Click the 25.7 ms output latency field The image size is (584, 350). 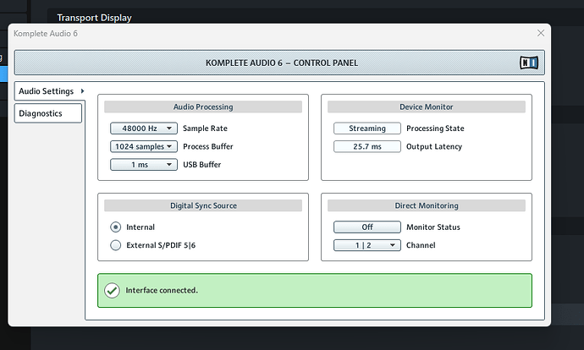click(367, 146)
